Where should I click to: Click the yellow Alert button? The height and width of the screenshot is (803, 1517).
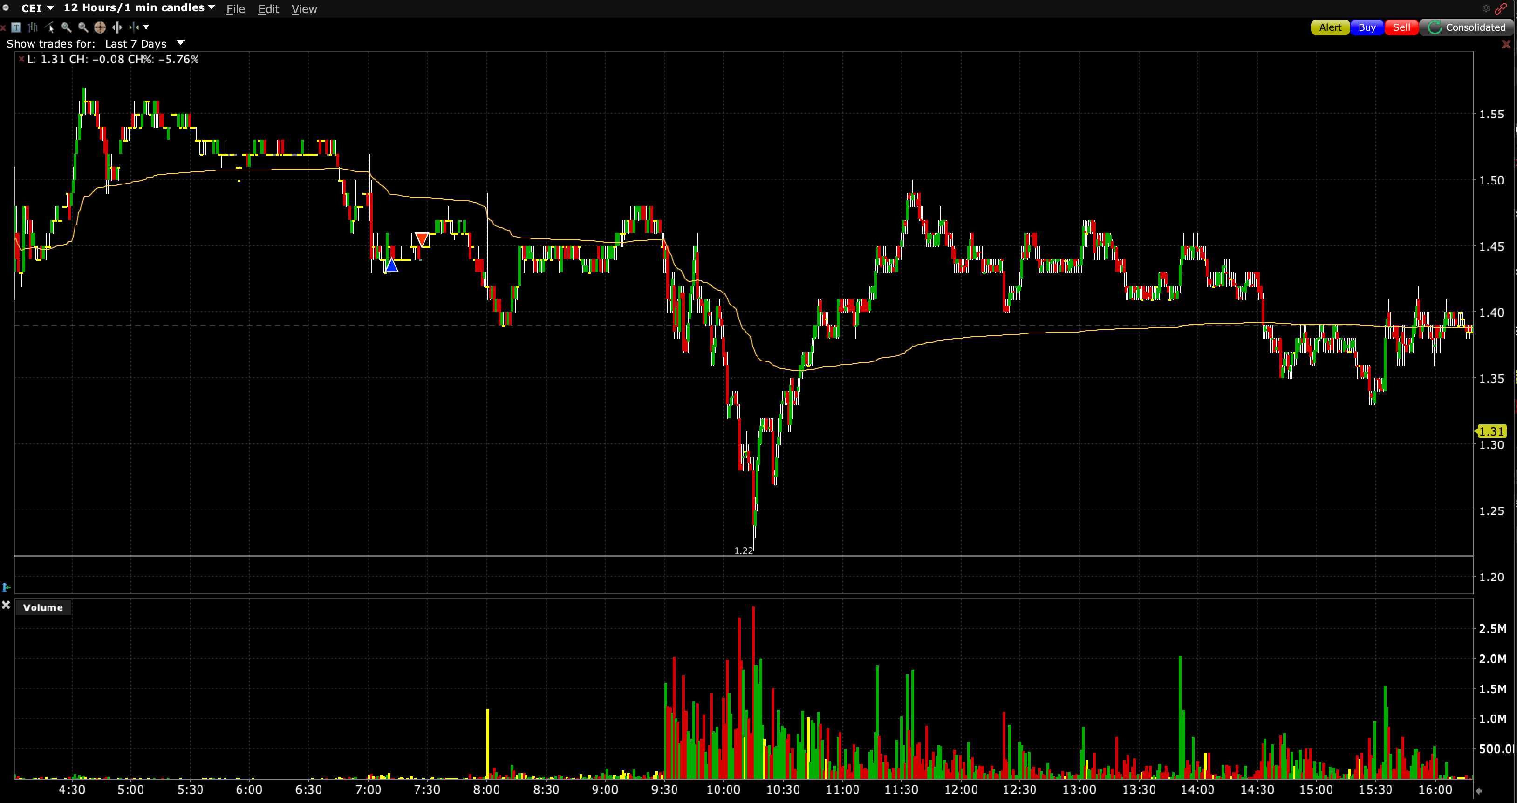click(1330, 27)
